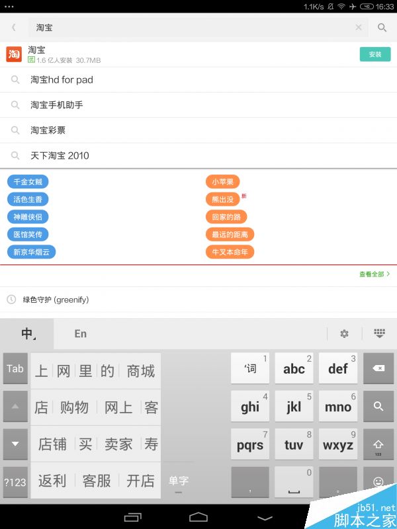Switch keyboard to En mode

point(80,334)
